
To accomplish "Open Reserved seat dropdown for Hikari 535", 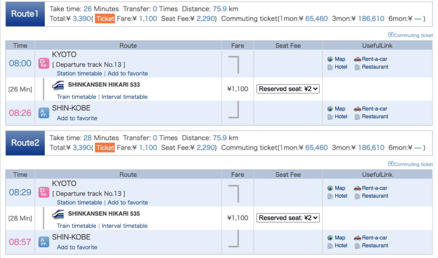I will pos(288,218).
